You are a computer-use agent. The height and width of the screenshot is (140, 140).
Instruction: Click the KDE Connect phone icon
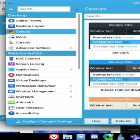(11, 58)
